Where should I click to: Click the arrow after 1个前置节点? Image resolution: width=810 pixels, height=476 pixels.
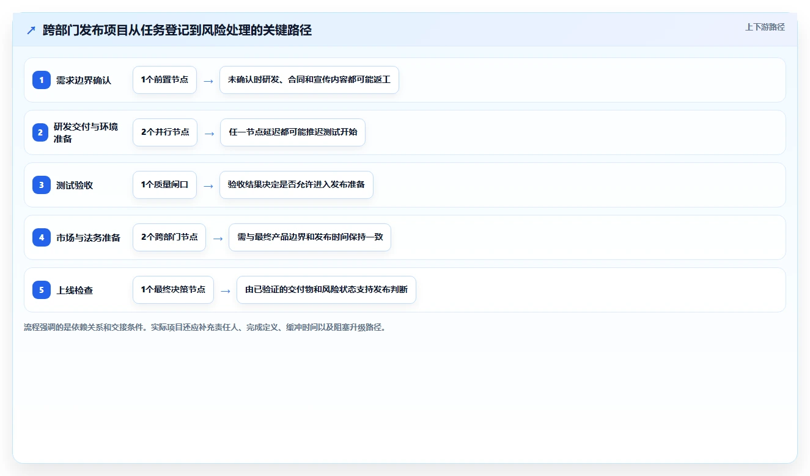click(x=208, y=81)
